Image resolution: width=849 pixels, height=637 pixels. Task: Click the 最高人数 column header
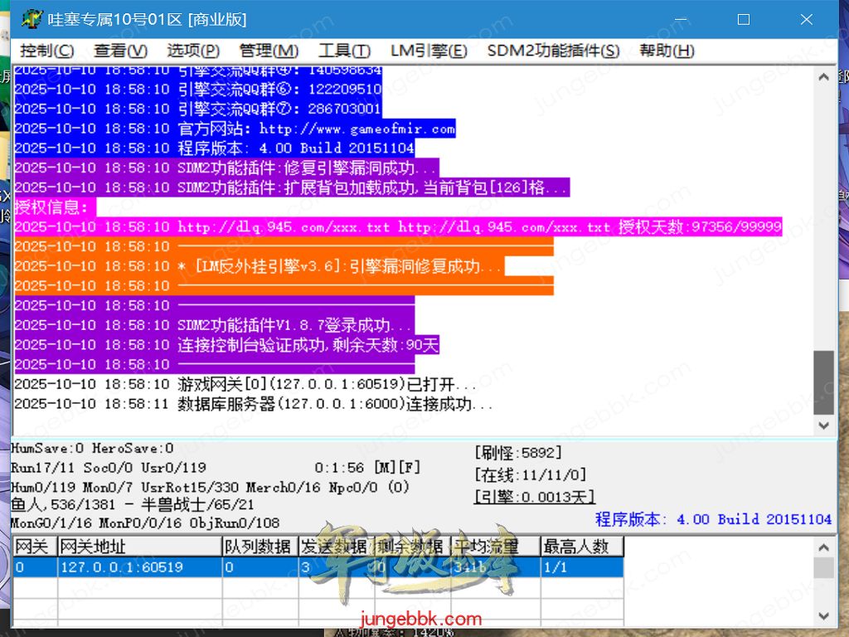[x=580, y=547]
